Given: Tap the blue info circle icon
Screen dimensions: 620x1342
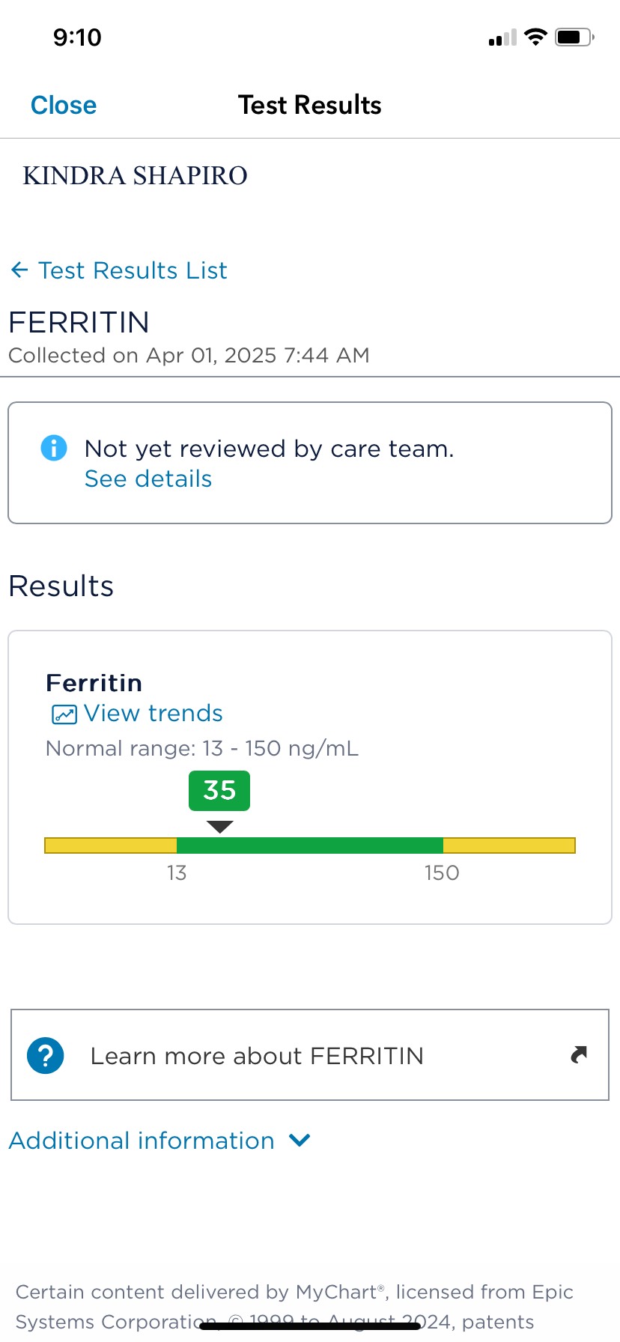Looking at the screenshot, I should click(x=53, y=449).
